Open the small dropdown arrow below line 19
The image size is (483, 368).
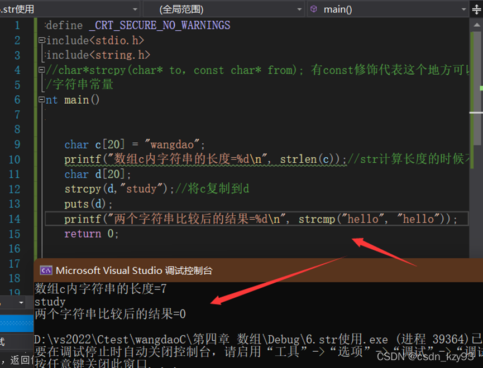[x=21, y=303]
